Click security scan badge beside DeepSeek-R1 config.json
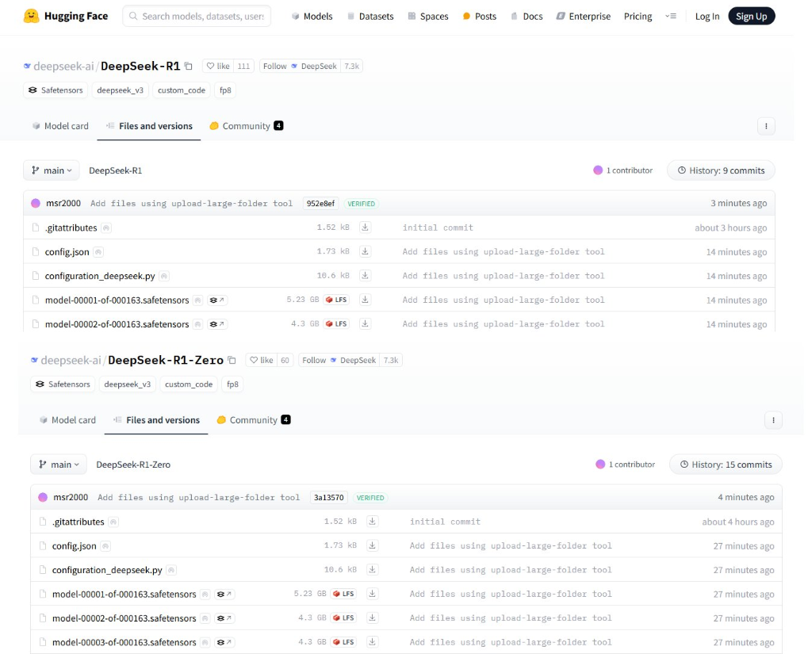Screen dimensions: 808x654 (98, 252)
